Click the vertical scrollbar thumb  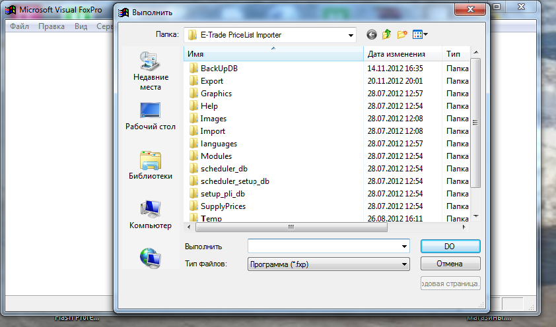point(476,123)
